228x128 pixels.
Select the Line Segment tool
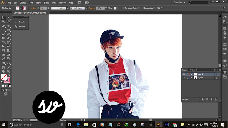[3, 30]
